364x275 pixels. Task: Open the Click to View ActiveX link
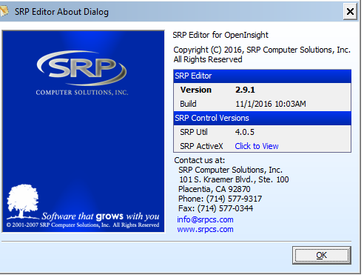tap(257, 146)
